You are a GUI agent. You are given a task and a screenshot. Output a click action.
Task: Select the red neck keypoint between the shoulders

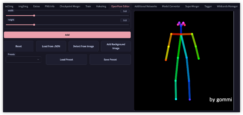[181, 34]
